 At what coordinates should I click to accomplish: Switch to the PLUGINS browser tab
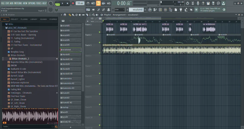click(24, 19)
